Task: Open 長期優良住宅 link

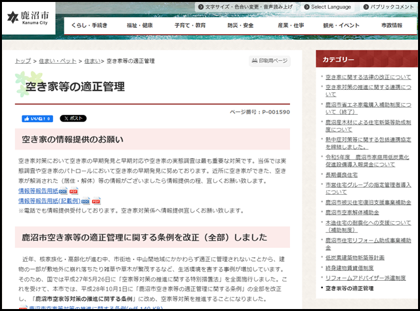Action: (x=341, y=175)
